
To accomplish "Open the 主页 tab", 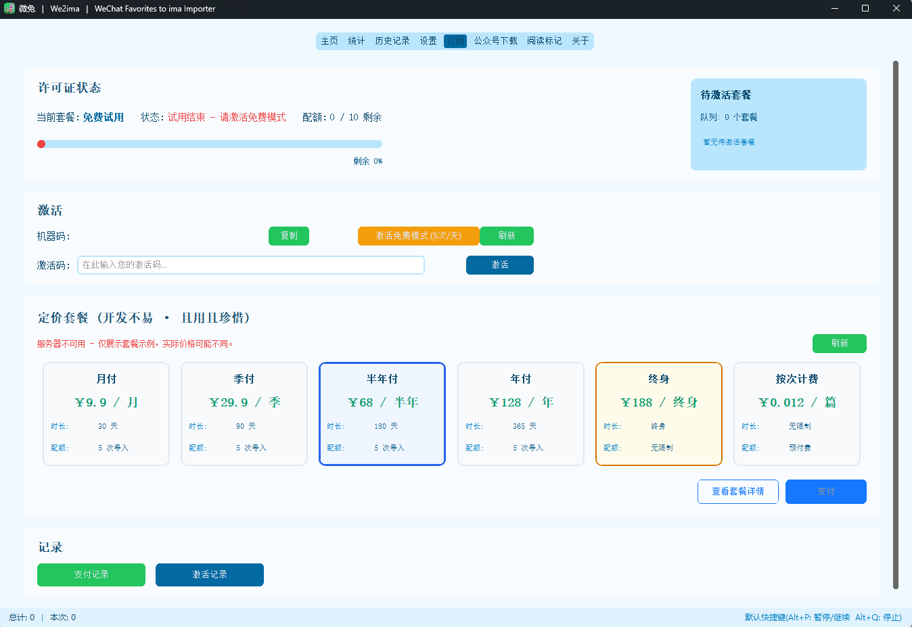I will click(x=329, y=41).
